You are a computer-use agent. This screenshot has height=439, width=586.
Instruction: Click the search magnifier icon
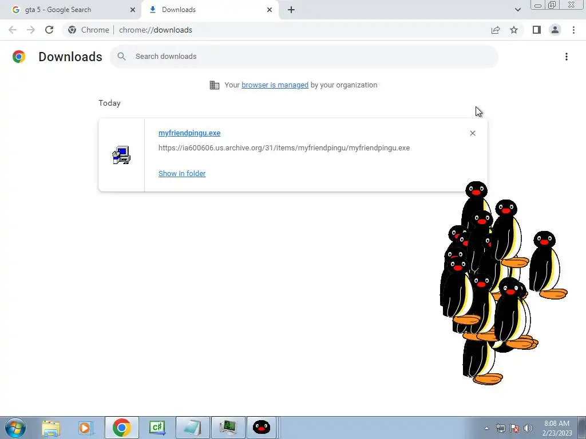121,57
